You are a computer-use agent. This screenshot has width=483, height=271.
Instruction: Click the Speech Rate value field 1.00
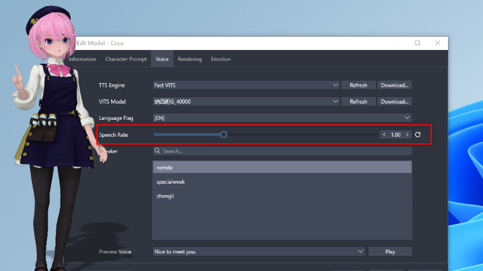[x=395, y=134]
